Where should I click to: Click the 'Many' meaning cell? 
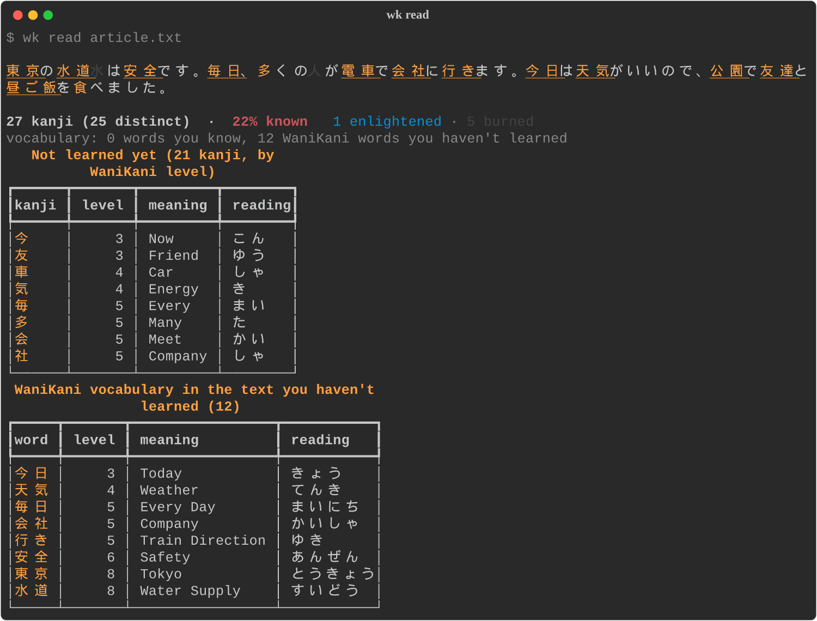tap(165, 323)
